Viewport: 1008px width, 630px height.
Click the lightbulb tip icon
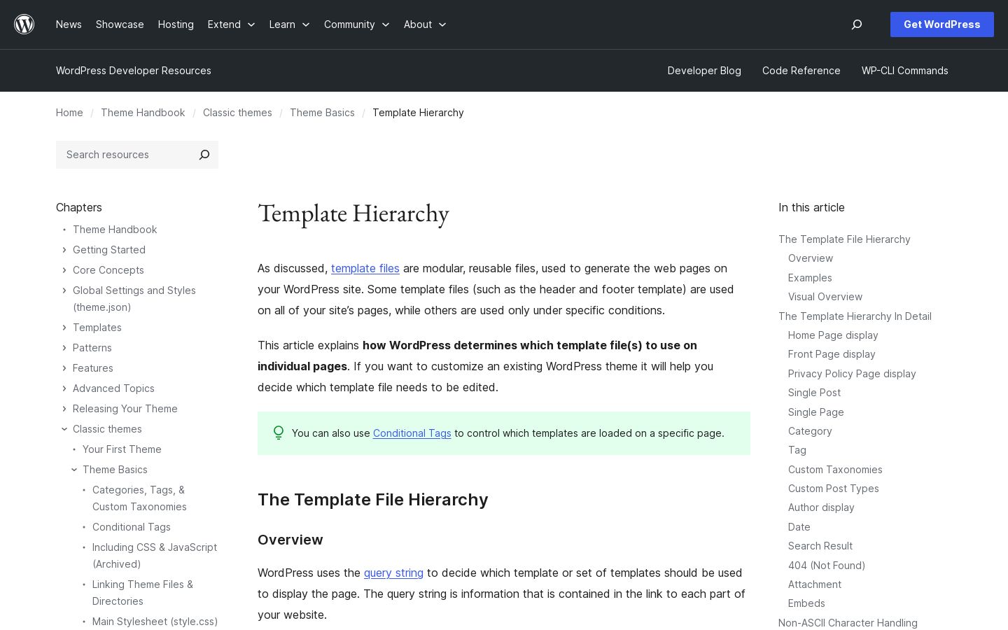pos(279,433)
